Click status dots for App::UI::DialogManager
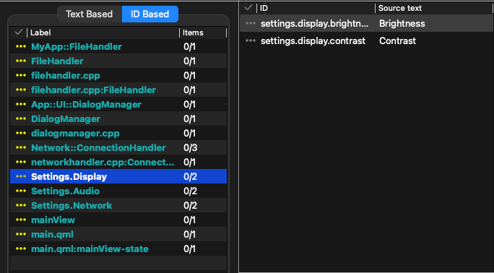Image resolution: width=494 pixels, height=273 pixels. pos(21,105)
